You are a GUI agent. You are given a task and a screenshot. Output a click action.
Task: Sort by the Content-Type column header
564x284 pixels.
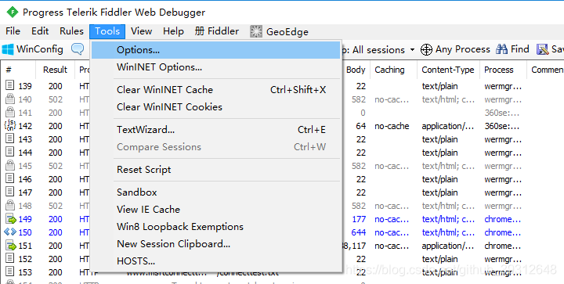coord(448,70)
